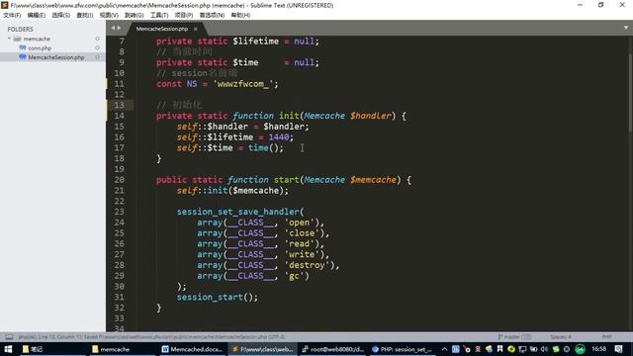Viewport: 633px width, 356px height.
Task: Click the Sublime Text title bar icon
Action: coord(5,5)
